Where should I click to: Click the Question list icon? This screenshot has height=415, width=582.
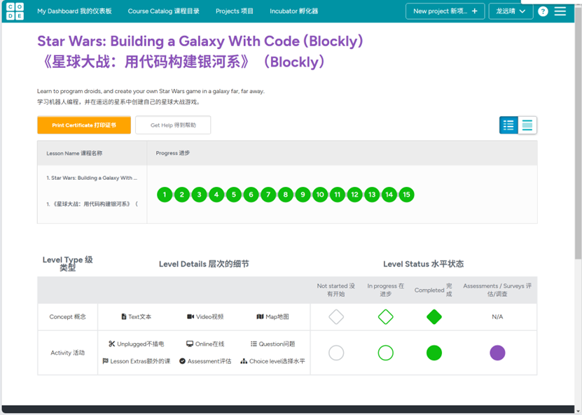tap(254, 344)
